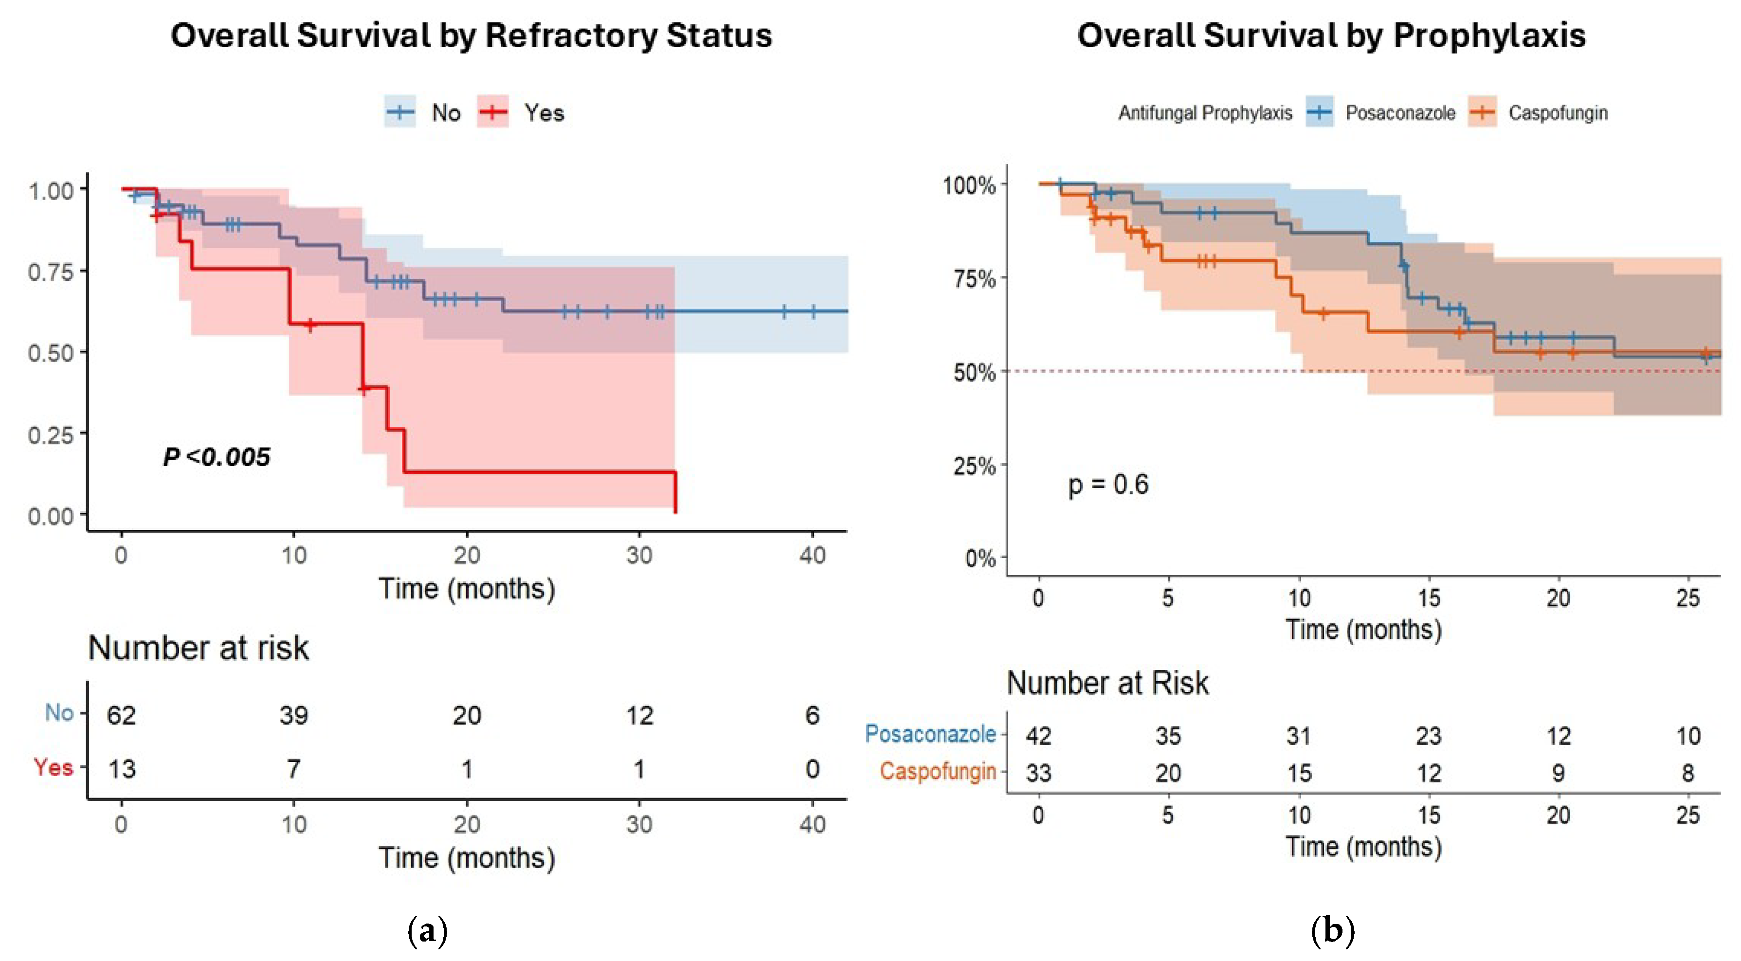Click the red Yes row label in risk table
The height and width of the screenshot is (961, 1741).
pyautogui.click(x=54, y=767)
